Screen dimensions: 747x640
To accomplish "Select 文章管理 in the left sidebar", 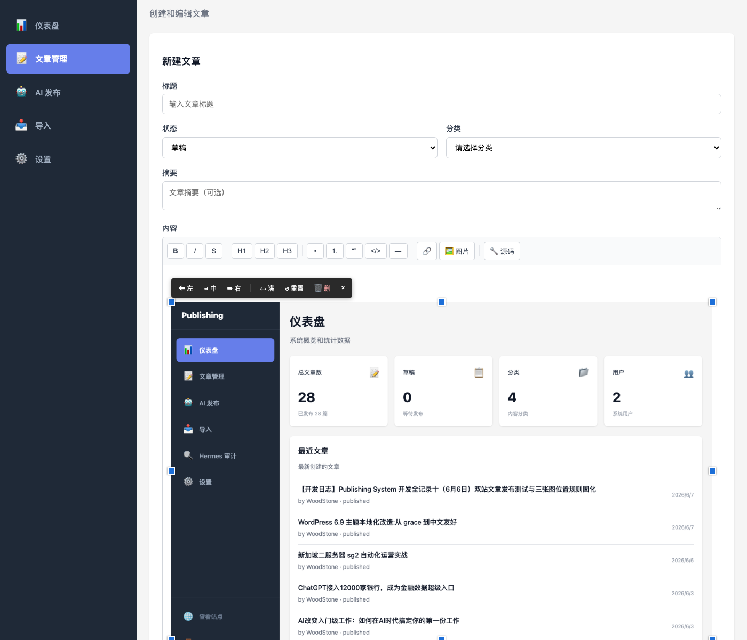I will coord(68,59).
